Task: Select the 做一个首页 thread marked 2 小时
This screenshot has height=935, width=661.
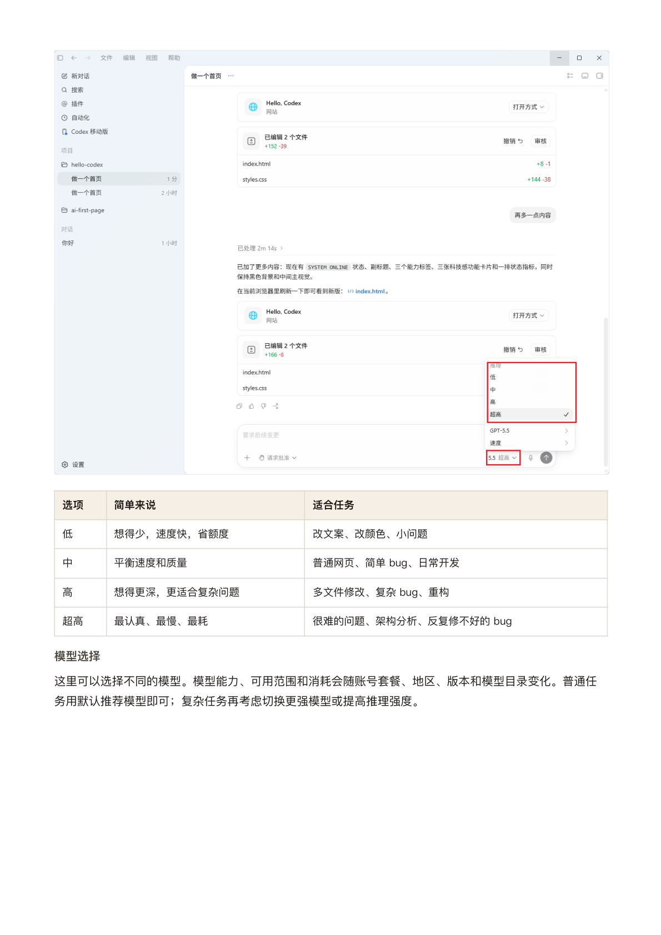Action: tap(119, 193)
